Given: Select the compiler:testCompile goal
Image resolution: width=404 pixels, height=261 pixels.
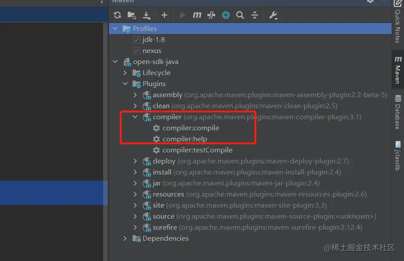Looking at the screenshot, I should click(x=198, y=150).
